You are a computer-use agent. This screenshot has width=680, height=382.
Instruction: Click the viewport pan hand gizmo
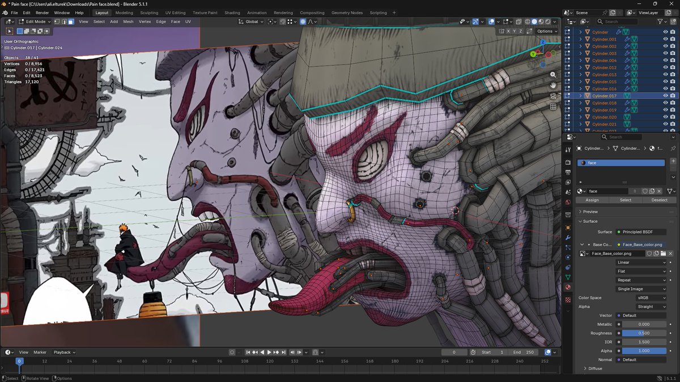pyautogui.click(x=553, y=85)
